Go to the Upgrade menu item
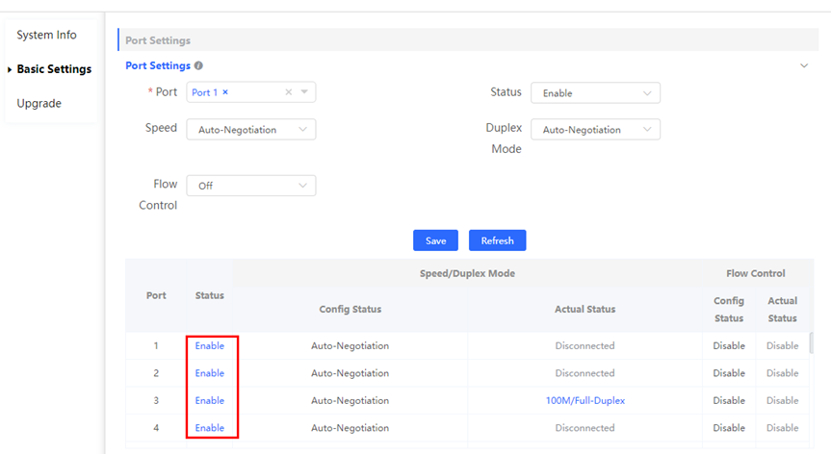Screen dimensions: 831x454 click(39, 103)
